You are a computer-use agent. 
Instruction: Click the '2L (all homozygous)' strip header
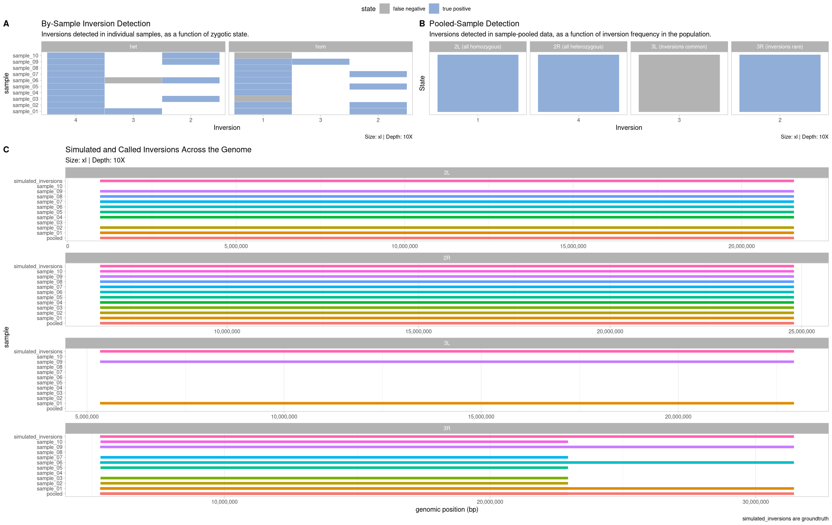click(x=478, y=47)
